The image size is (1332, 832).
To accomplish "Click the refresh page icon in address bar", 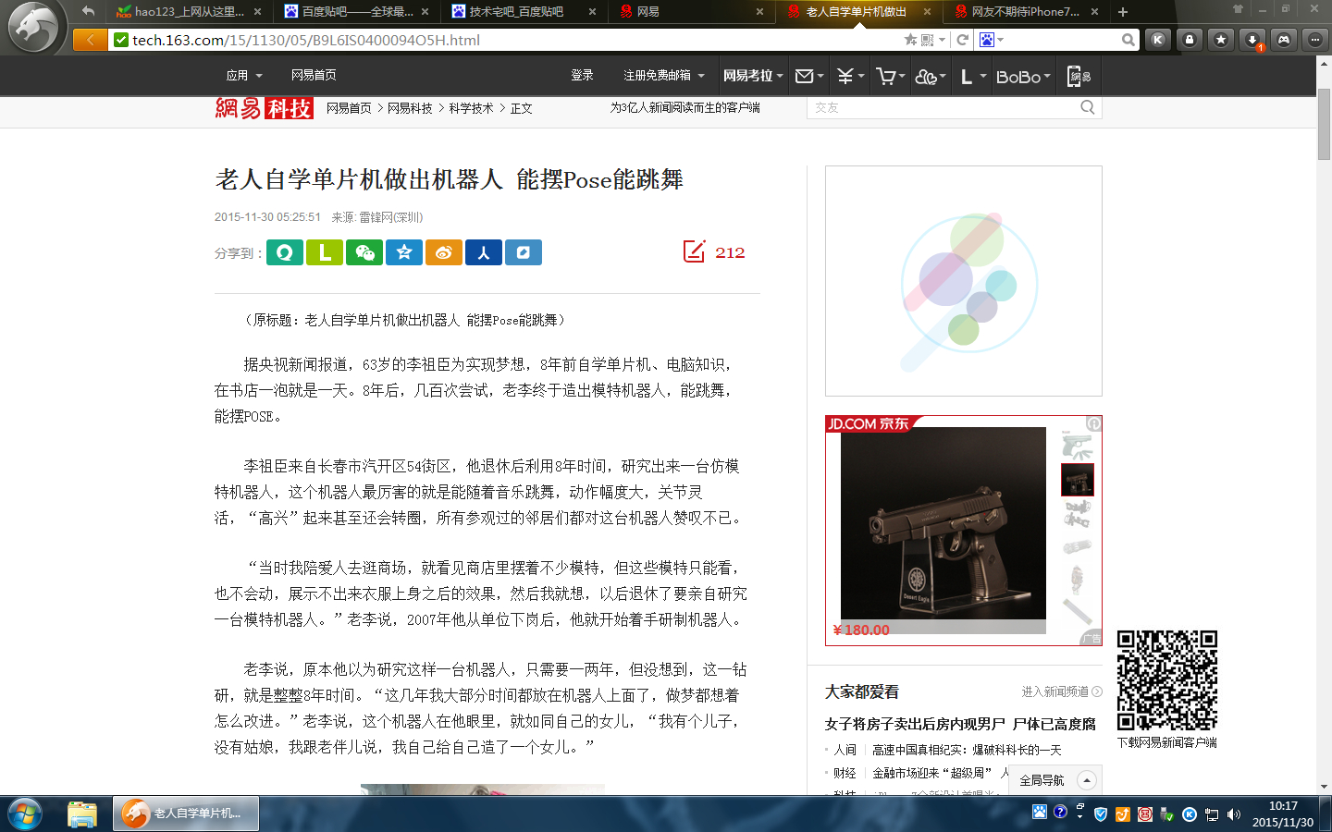I will 962,40.
